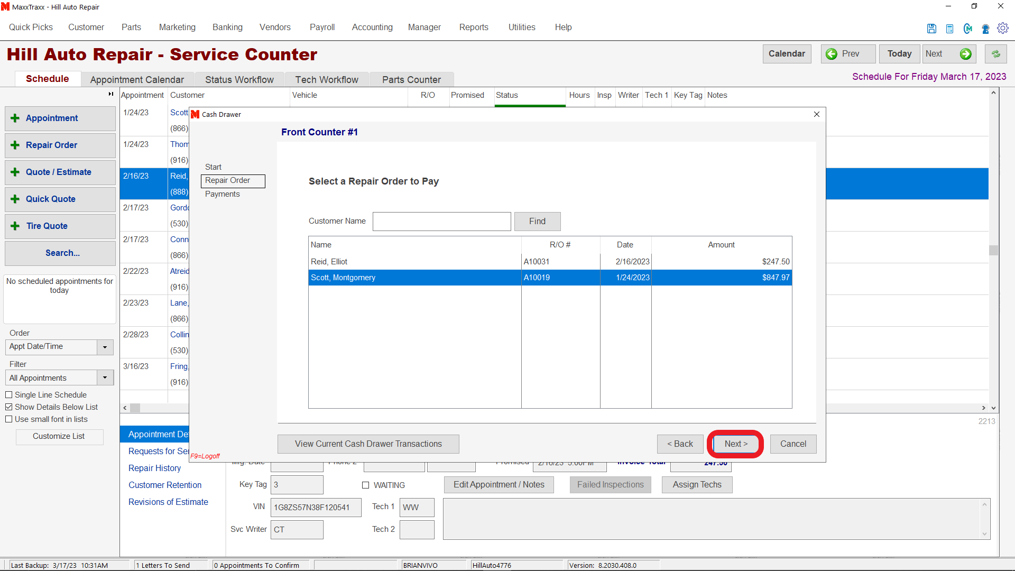The height and width of the screenshot is (571, 1015).
Task: Create a Quick Quote
Action: tap(60, 199)
